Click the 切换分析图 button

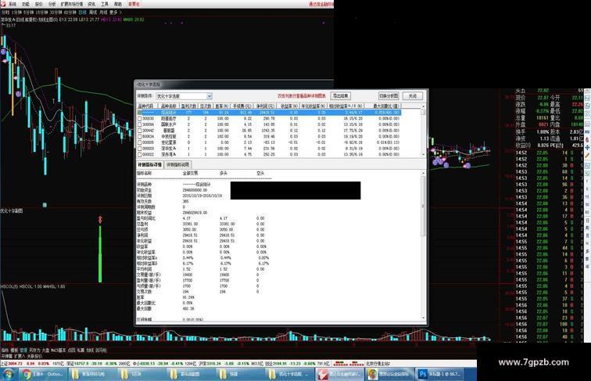point(389,95)
